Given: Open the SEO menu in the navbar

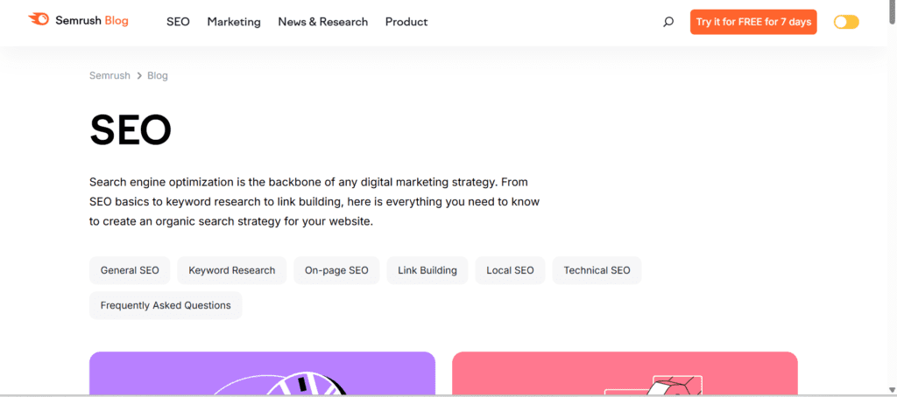Looking at the screenshot, I should point(178,22).
